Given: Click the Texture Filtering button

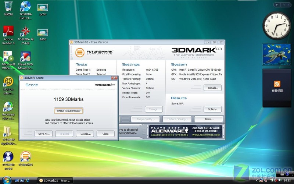Looking at the screenshot, I should (x=177, y=119).
